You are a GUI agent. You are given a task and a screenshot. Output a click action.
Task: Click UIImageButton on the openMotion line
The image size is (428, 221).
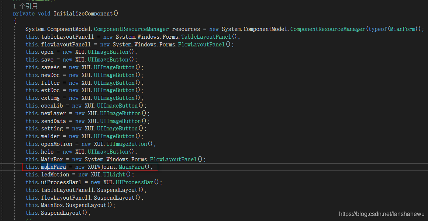point(127,144)
